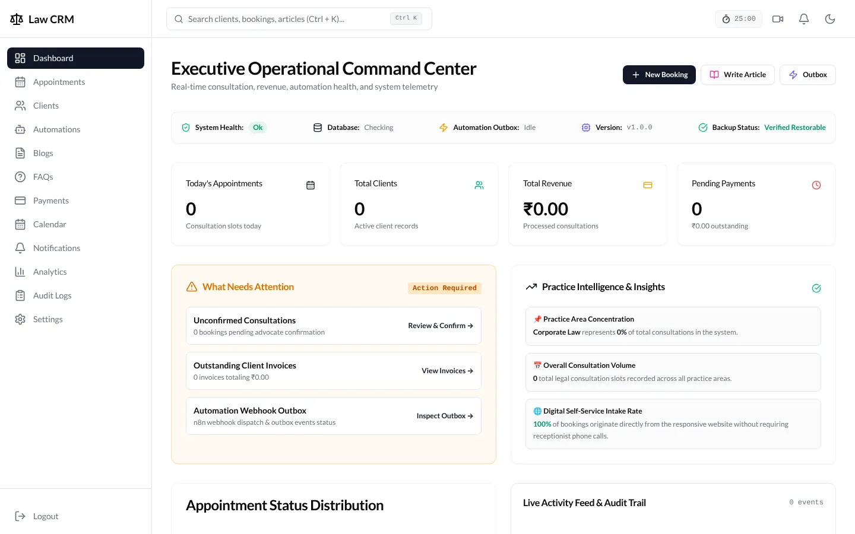Open the video camera icon in header
This screenshot has height=534, width=855.
click(x=778, y=19)
